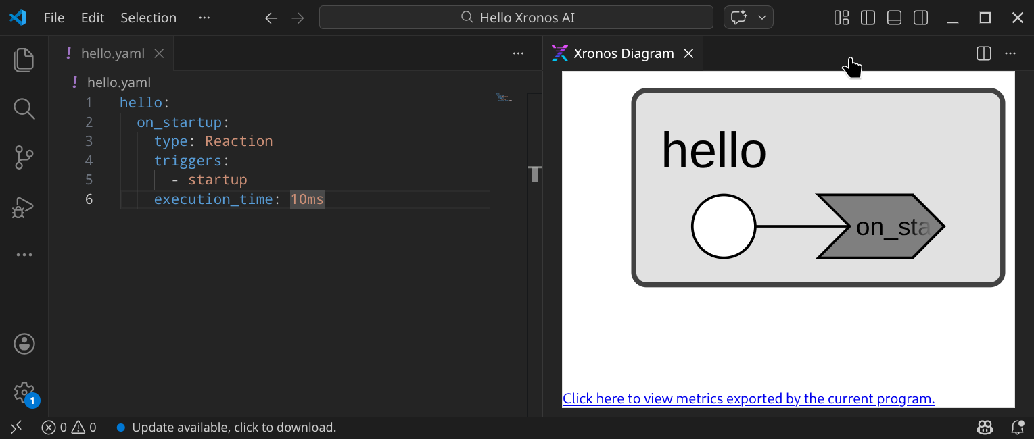Open the Search view icon
Screen dimensions: 1034x439
pyautogui.click(x=24, y=109)
